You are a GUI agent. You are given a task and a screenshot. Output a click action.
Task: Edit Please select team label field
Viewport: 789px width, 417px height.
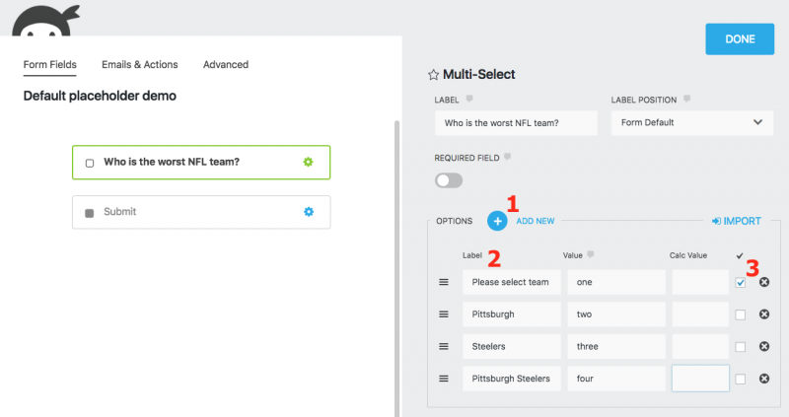coord(512,282)
